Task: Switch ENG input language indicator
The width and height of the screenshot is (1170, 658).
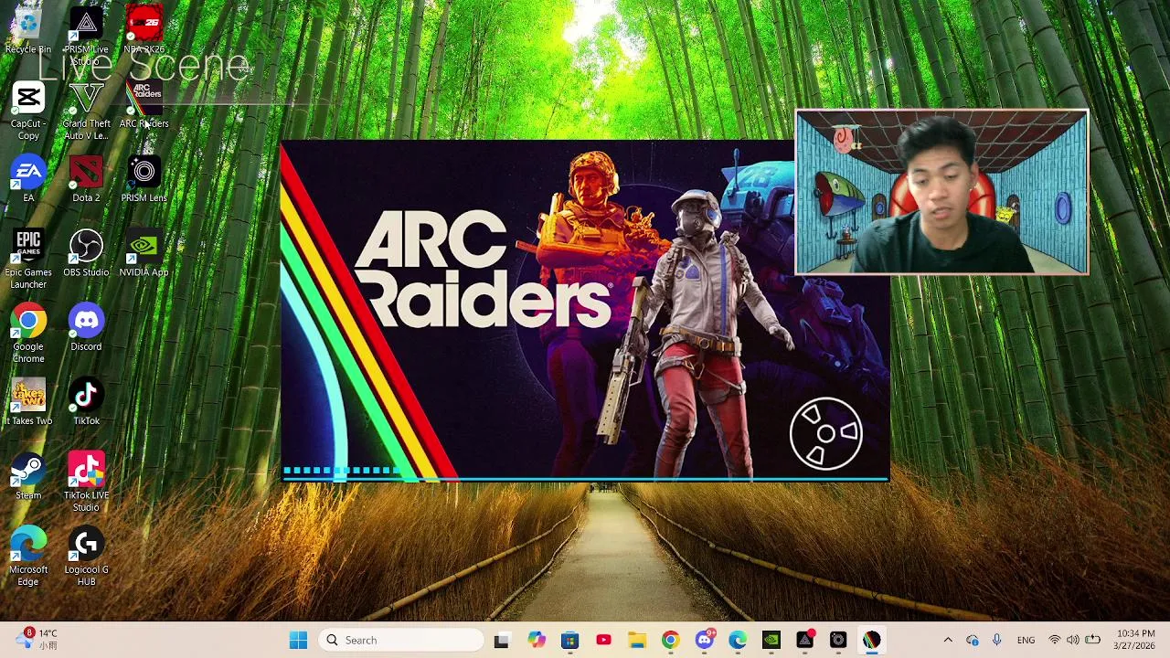Action: [x=1026, y=640]
